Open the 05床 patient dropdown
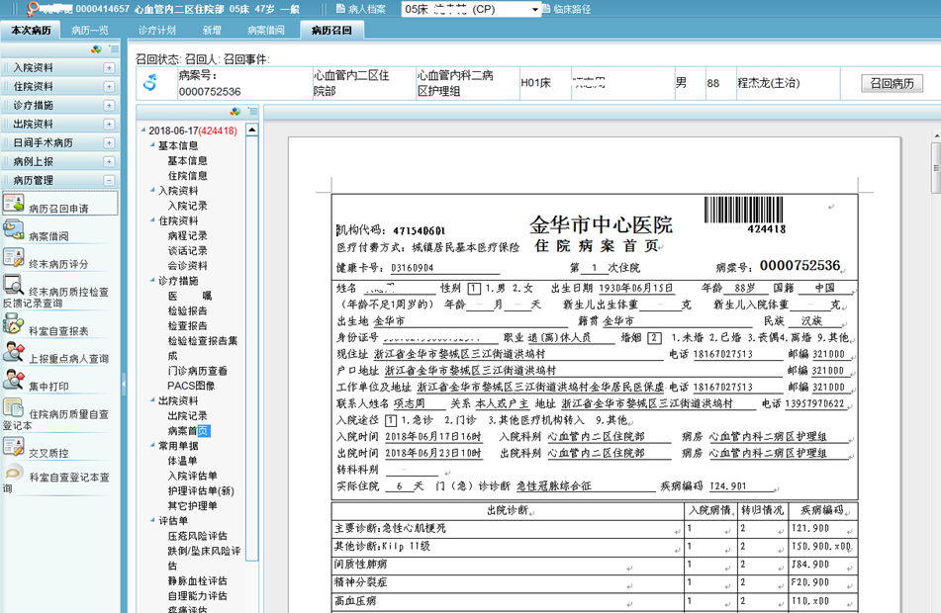Viewport: 941px width, 613px height. click(534, 10)
